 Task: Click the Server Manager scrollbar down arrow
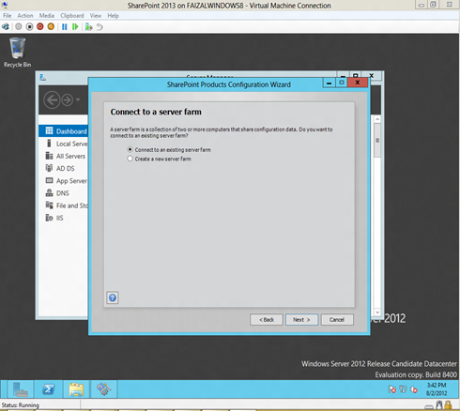(x=377, y=312)
